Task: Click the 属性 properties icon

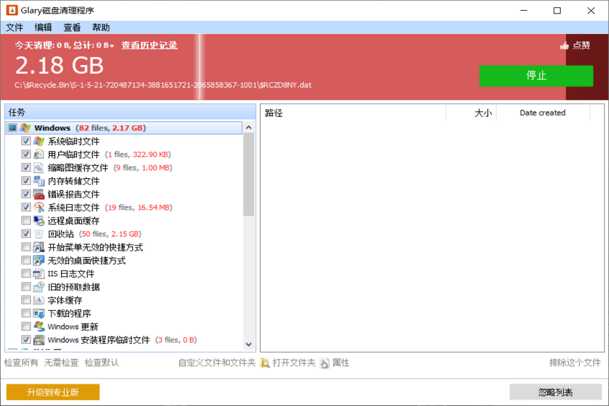Action: pyautogui.click(x=325, y=363)
